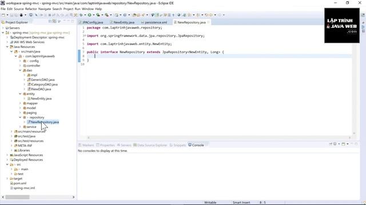
Task: Click the JPAConfig.java tab file icon
Action: click(80, 22)
